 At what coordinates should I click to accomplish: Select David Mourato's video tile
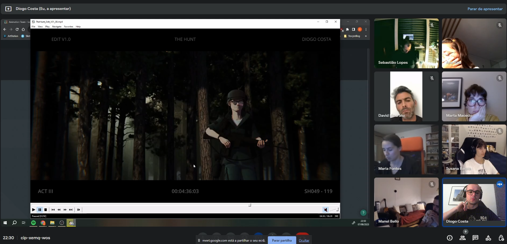[x=406, y=96]
